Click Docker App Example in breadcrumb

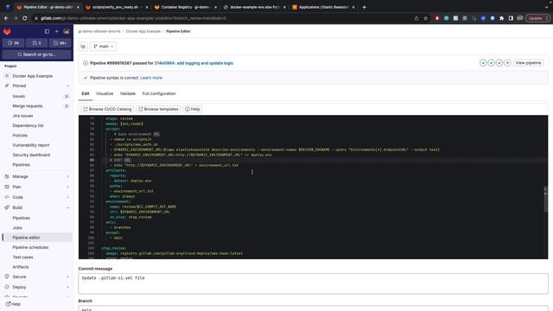point(143,31)
